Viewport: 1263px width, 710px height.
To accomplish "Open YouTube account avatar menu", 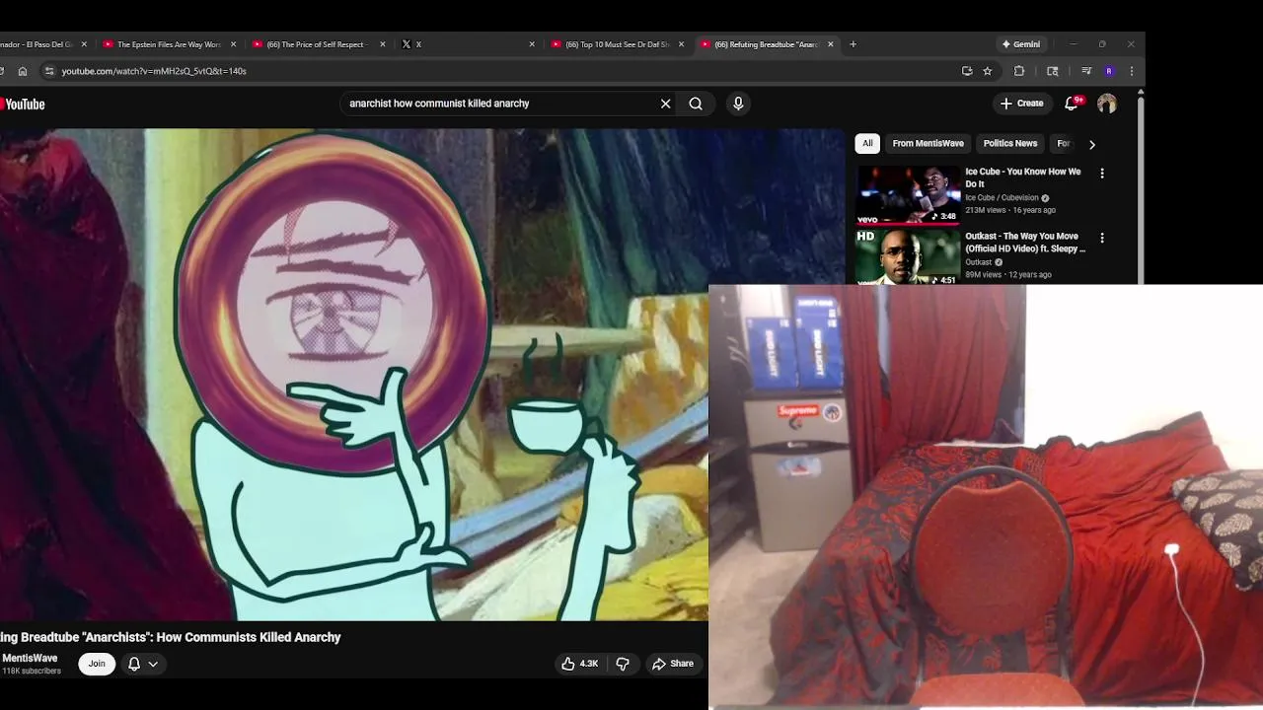I will click(1107, 104).
